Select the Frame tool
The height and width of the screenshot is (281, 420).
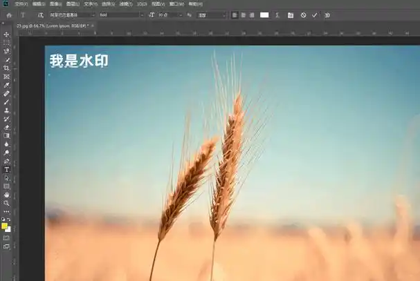[6, 77]
